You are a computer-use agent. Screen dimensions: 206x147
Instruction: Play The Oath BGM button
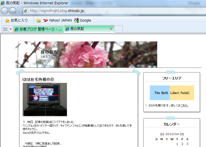pyautogui.click(x=160, y=93)
